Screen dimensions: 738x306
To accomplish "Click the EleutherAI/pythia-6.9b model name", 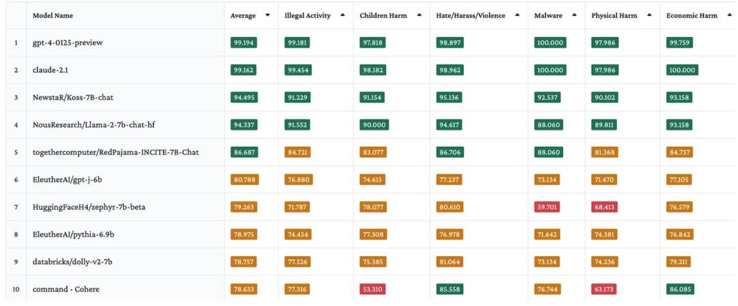I will [73, 234].
